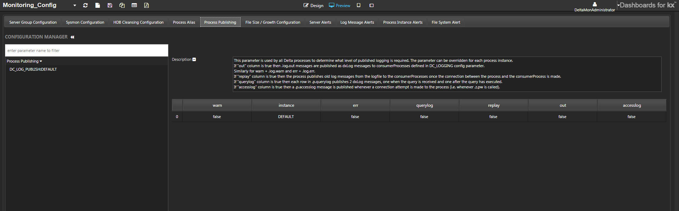Sort by the warn column header
This screenshot has height=211, width=679.
217,105
